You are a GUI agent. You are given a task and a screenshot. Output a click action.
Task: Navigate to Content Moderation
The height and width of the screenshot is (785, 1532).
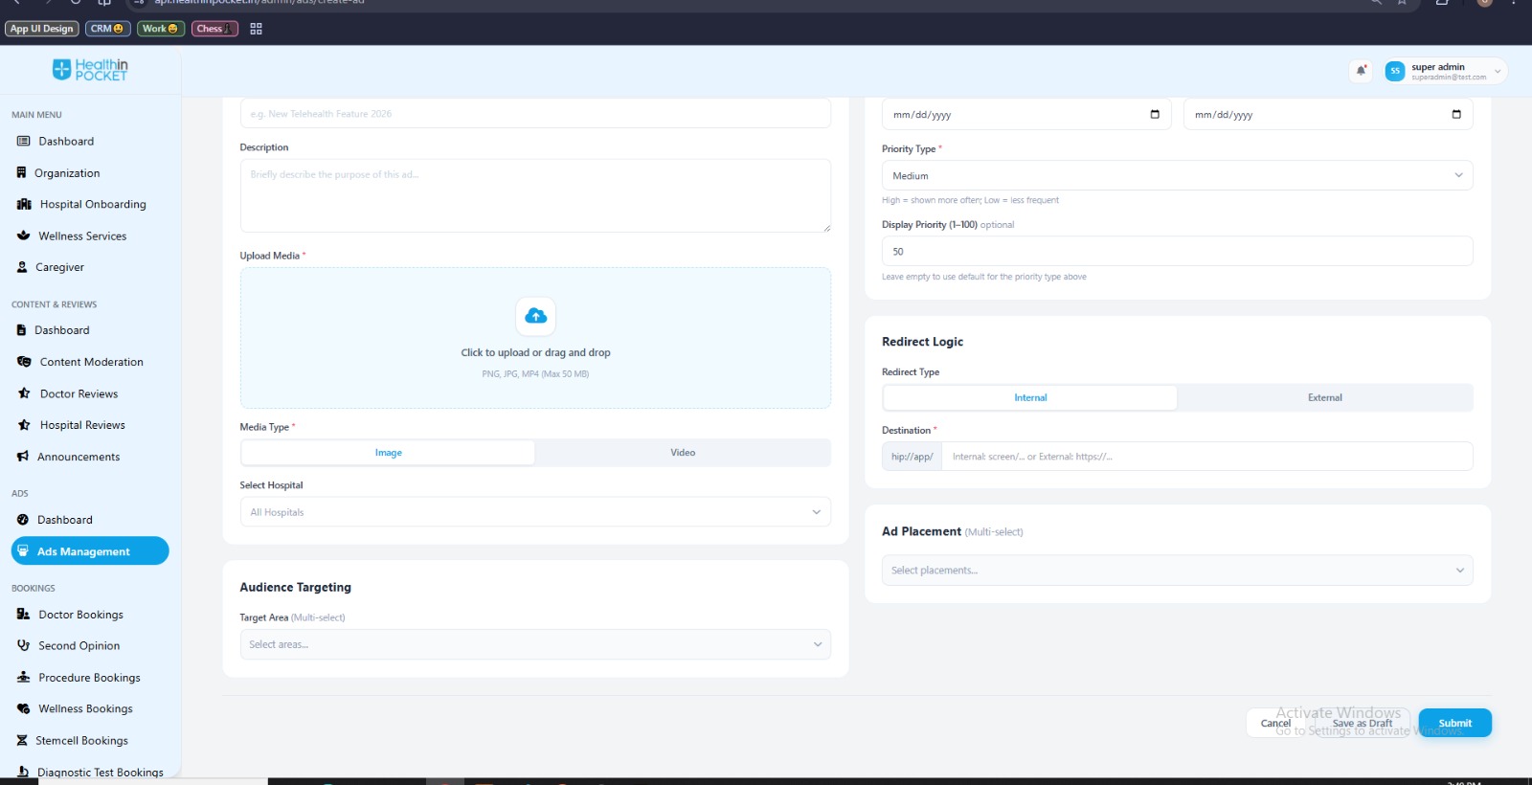pyautogui.click(x=92, y=362)
